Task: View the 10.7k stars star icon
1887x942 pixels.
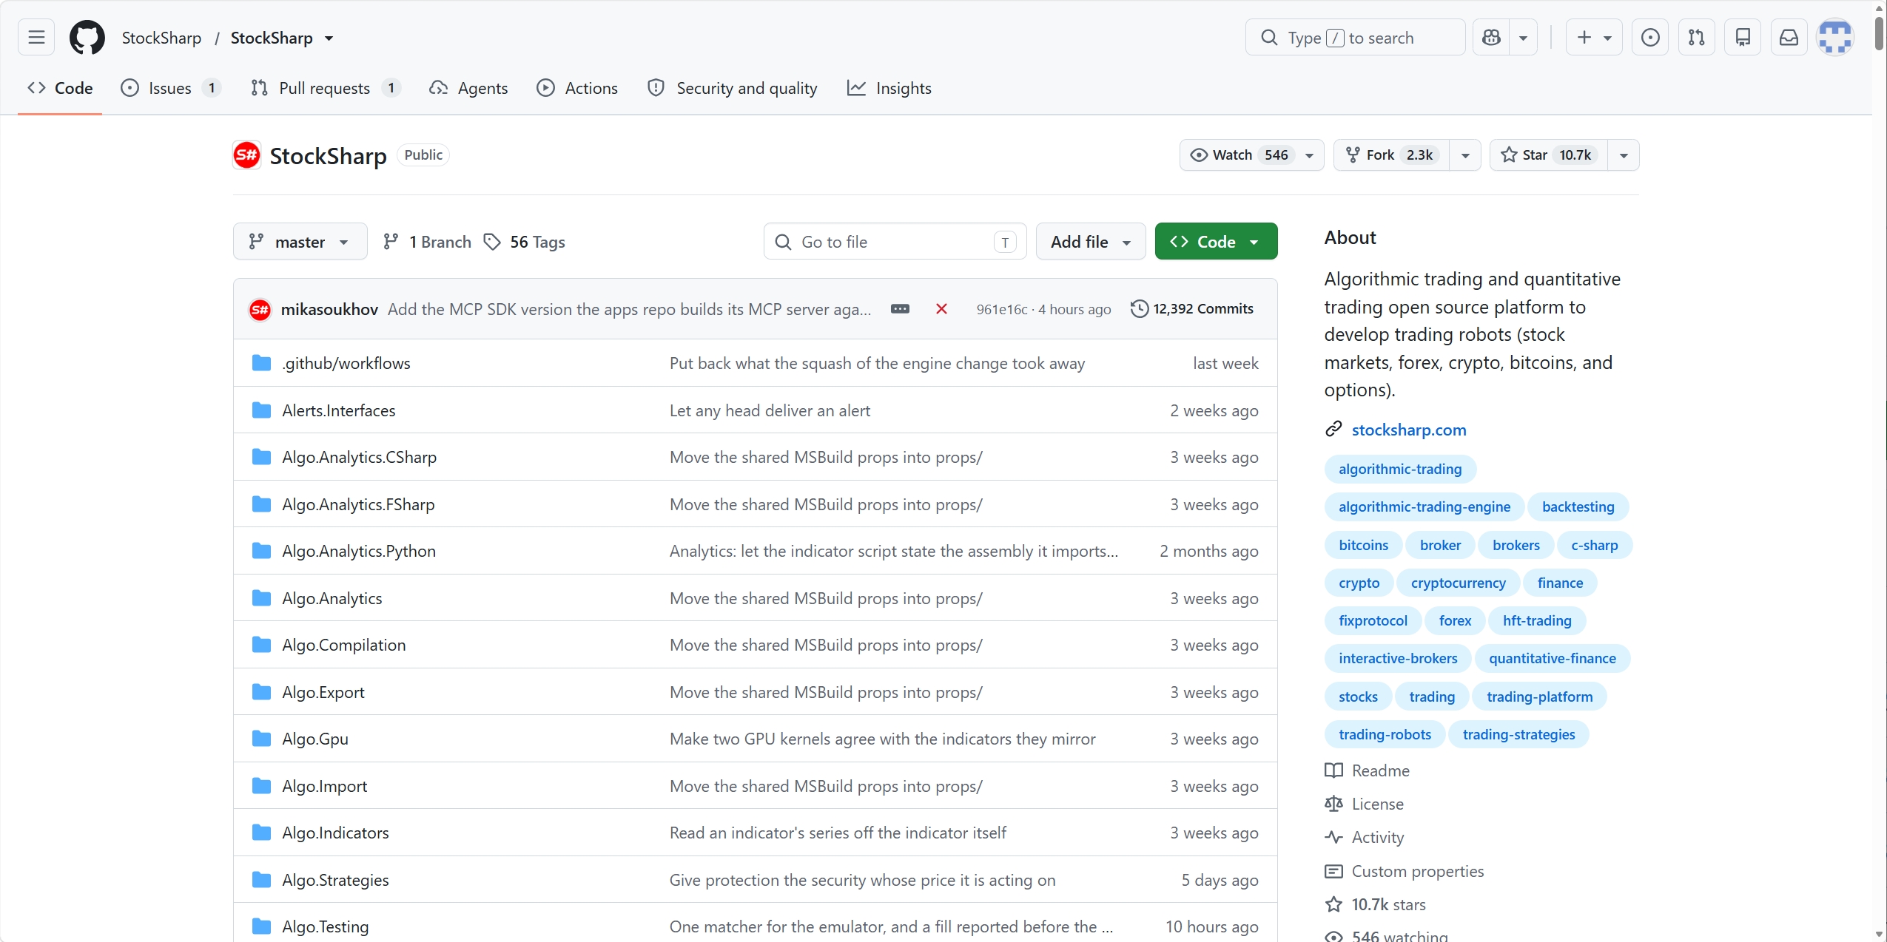Action: (x=1333, y=904)
